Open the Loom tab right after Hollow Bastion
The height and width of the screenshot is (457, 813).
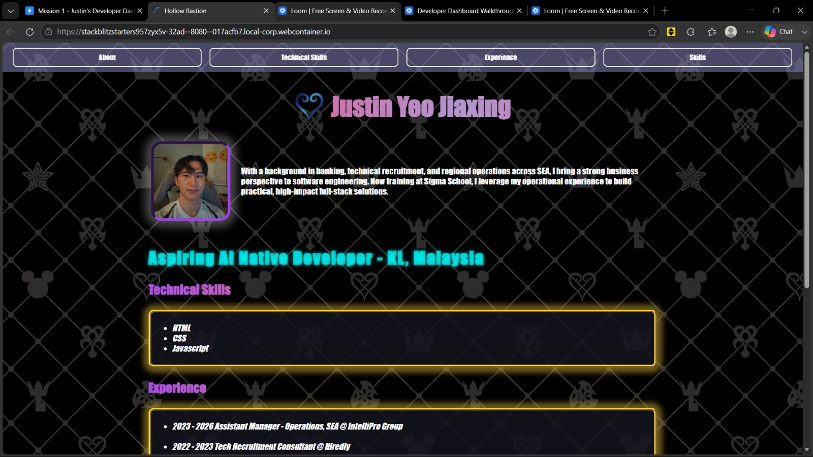(x=338, y=11)
